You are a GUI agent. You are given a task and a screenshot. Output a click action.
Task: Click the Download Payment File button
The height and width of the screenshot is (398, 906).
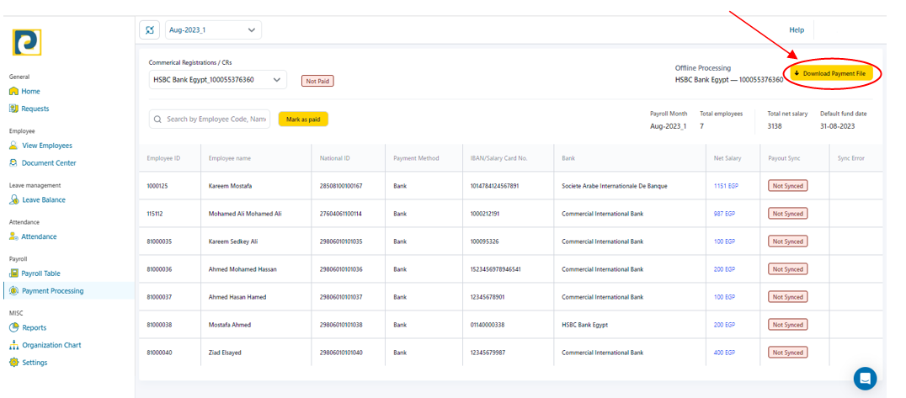(829, 73)
